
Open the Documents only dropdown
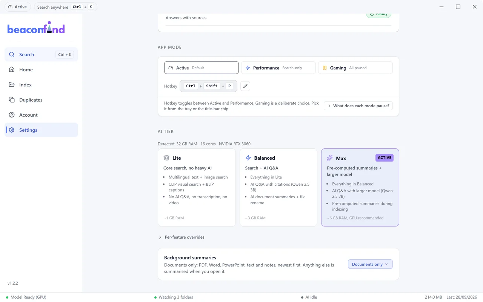370,264
